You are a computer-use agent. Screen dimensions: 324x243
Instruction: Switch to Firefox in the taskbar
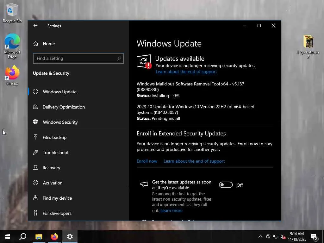54,237
